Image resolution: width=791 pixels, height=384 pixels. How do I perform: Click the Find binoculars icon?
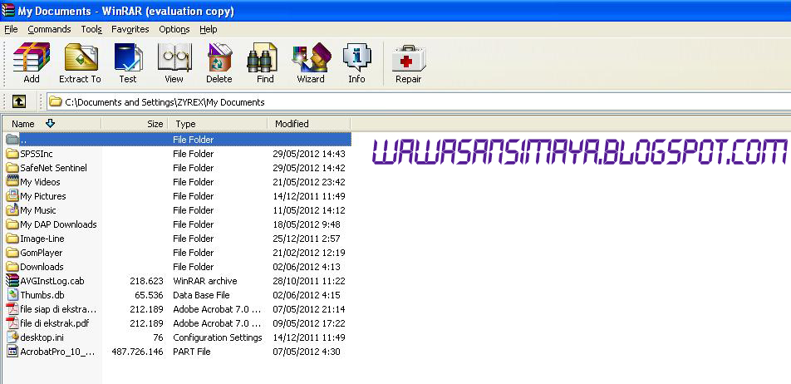263,57
